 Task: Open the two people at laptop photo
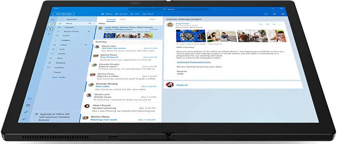coord(221,36)
